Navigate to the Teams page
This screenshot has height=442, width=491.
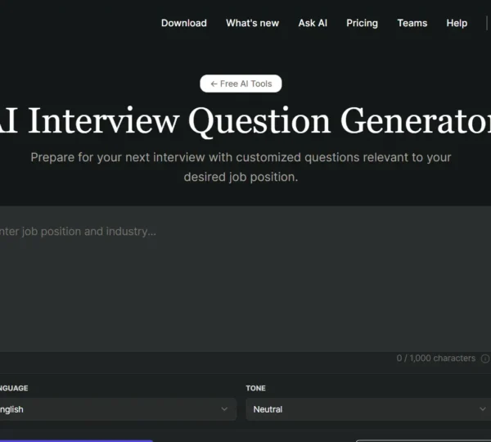tap(412, 23)
